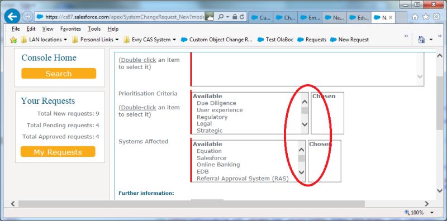The width and height of the screenshot is (447, 221).
Task: Select 'User experience' in Available list
Action: click(220, 110)
